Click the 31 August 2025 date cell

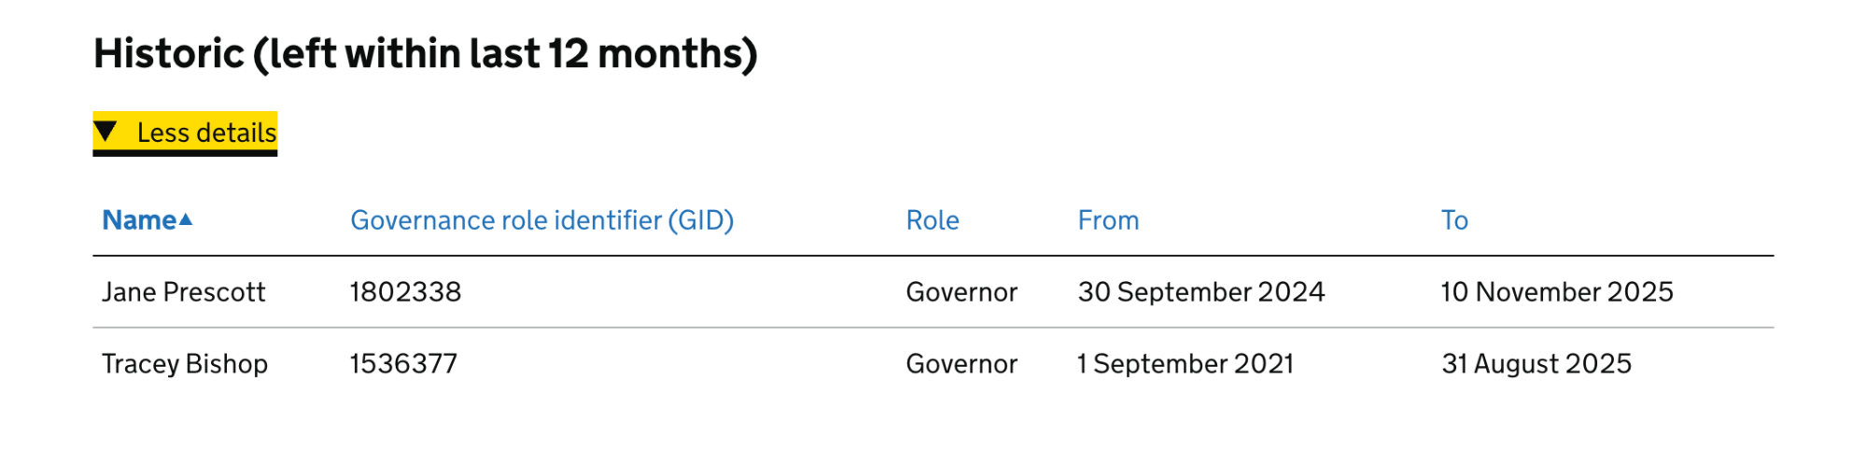point(1536,364)
